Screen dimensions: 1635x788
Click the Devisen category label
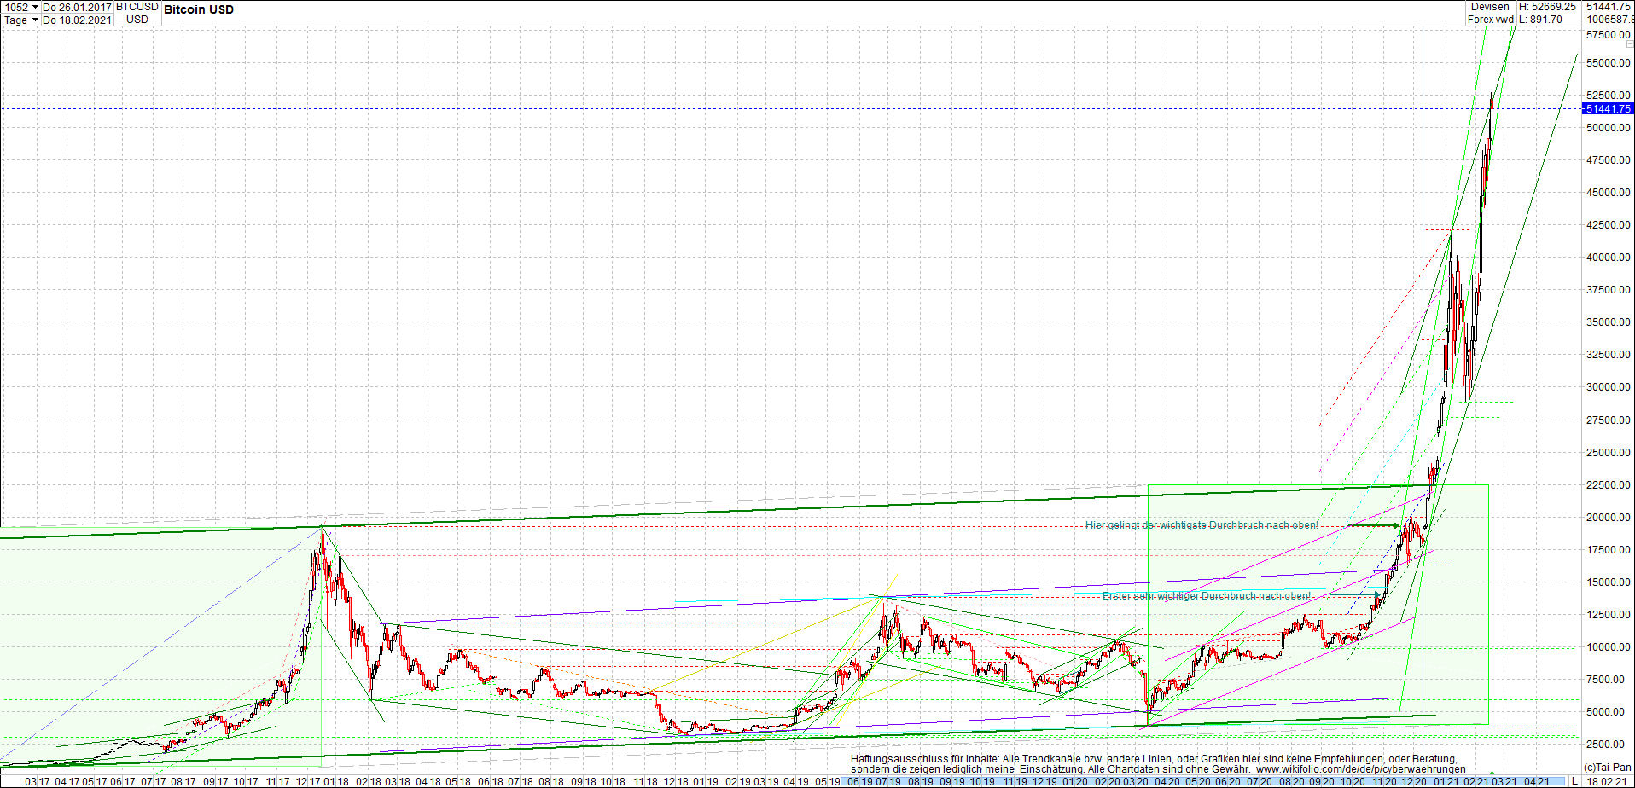coord(1490,7)
